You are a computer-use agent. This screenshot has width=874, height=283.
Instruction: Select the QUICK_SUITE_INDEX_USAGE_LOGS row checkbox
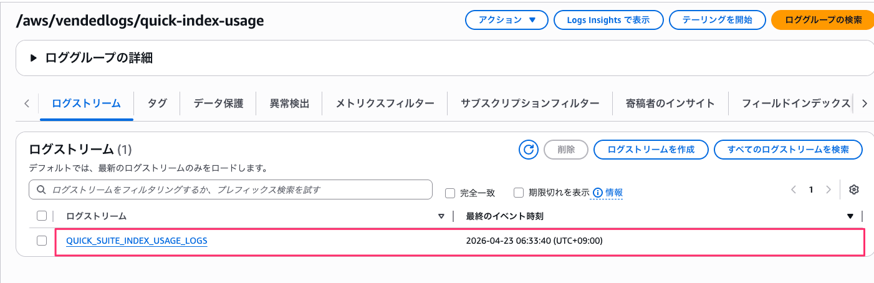click(x=42, y=241)
